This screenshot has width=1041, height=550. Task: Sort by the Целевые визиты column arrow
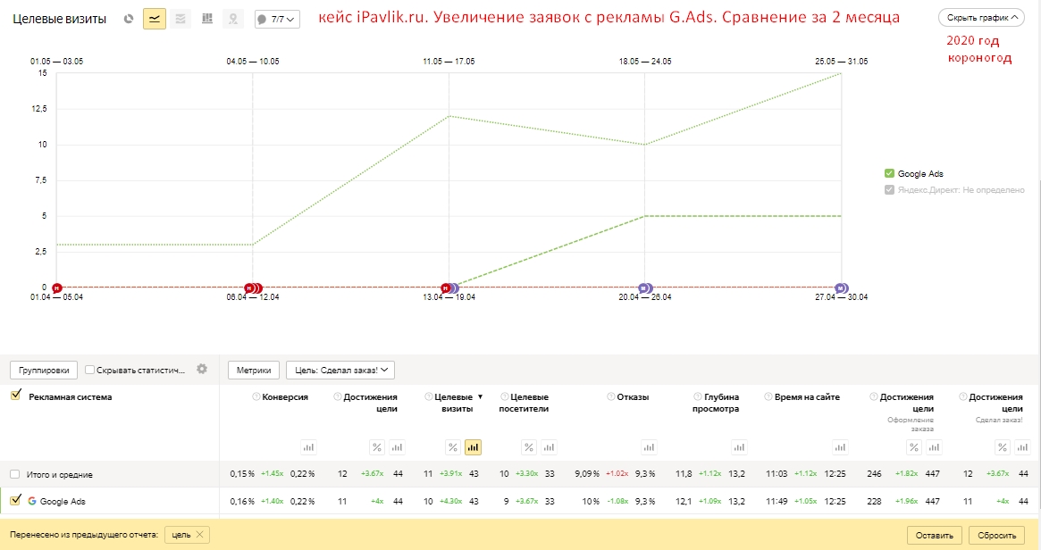pyautogui.click(x=480, y=396)
